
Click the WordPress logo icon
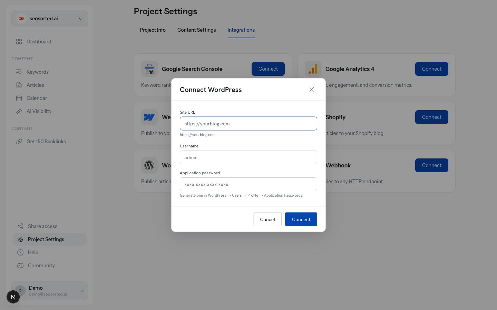(149, 165)
